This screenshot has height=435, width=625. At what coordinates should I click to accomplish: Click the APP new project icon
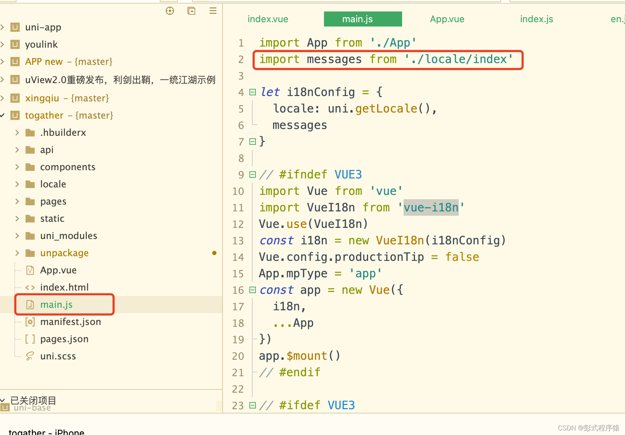tap(15, 62)
